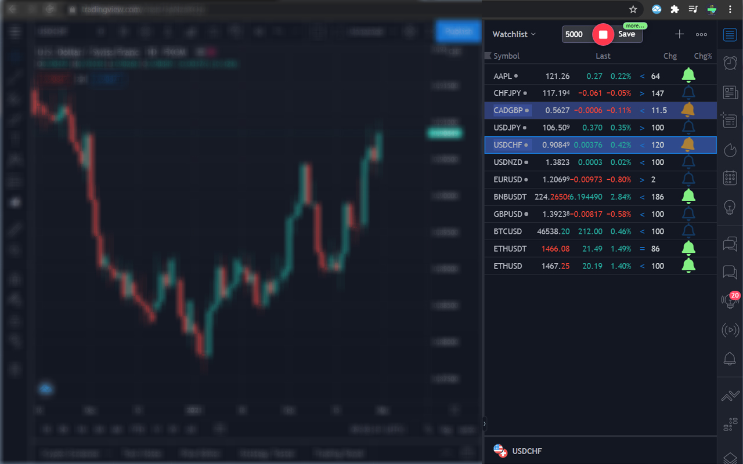
Task: Open Ideas Stream icon with 20 badge
Action: click(730, 300)
